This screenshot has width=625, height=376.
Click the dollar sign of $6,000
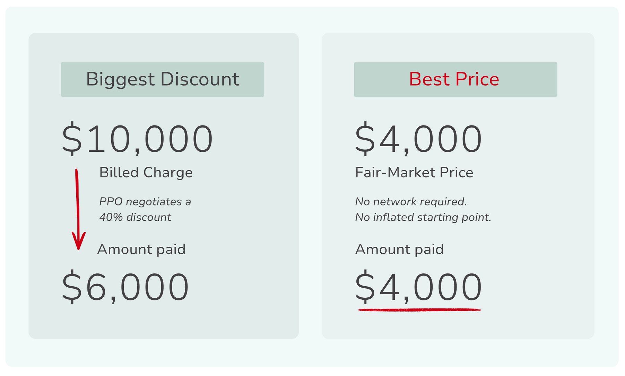[72, 288]
